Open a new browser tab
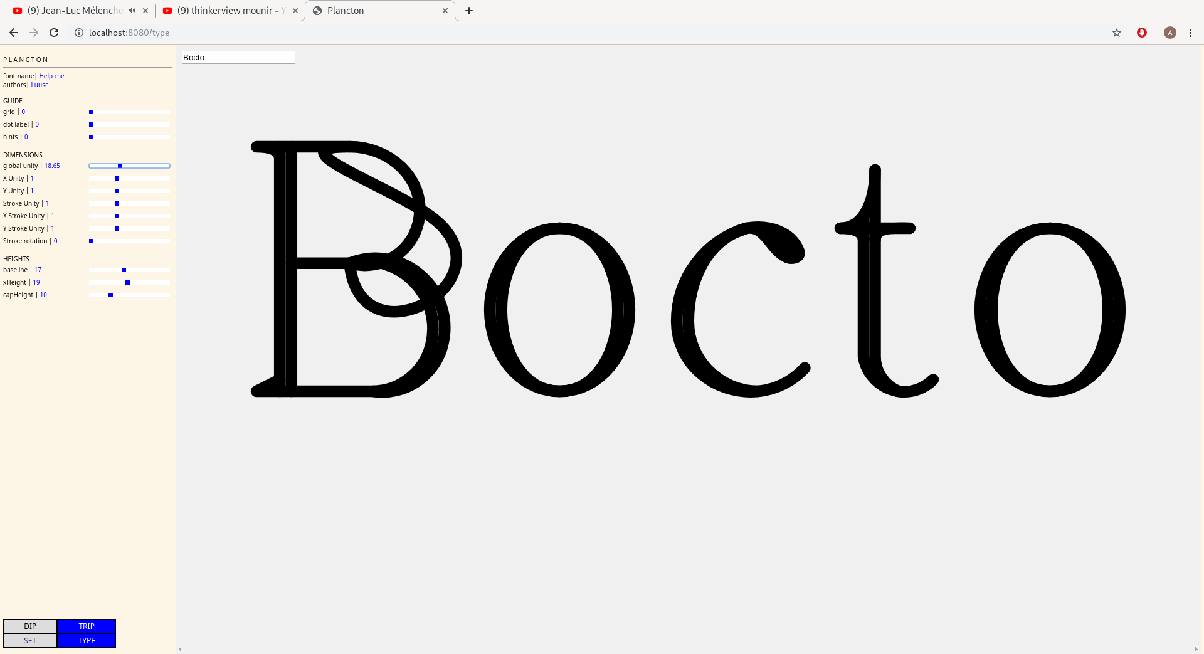 point(469,11)
